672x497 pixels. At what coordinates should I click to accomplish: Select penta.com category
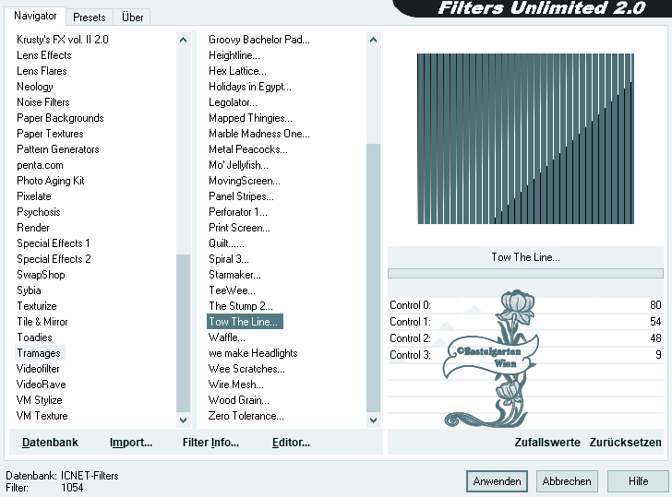(x=40, y=165)
